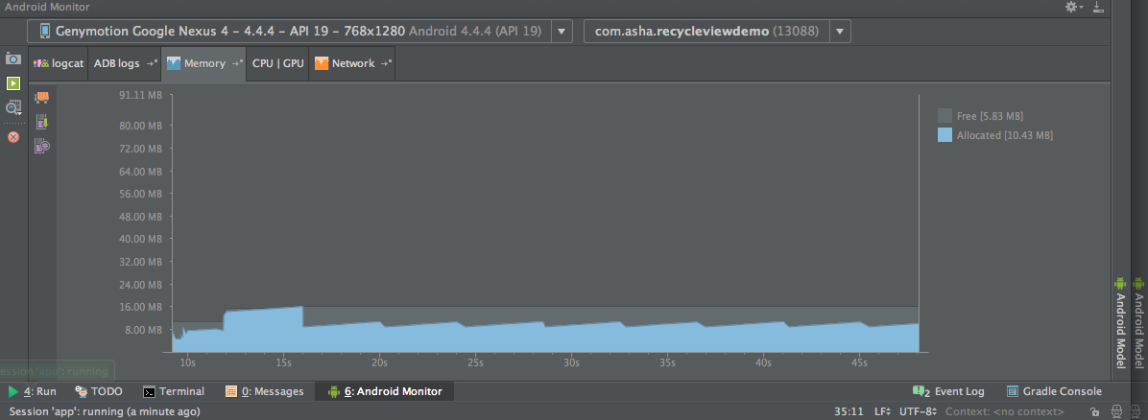Click the Session 'app': running status message

pos(104,412)
